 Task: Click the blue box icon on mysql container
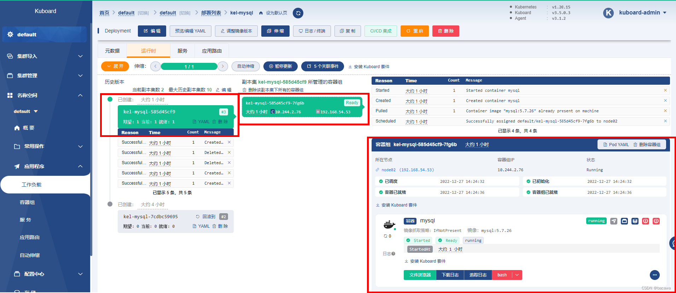tap(624, 221)
